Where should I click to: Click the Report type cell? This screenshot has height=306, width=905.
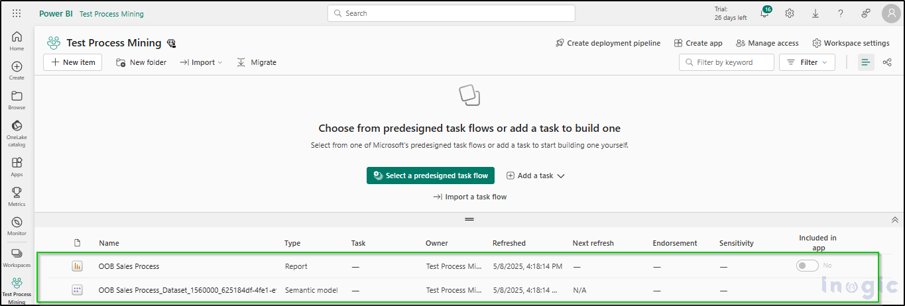coord(296,266)
